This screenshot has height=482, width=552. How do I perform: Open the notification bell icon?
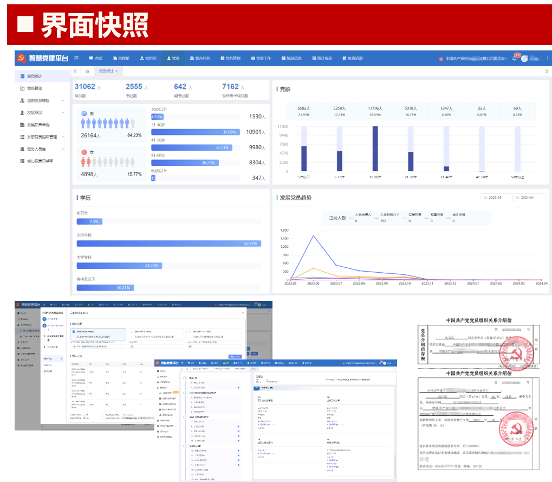(514, 59)
